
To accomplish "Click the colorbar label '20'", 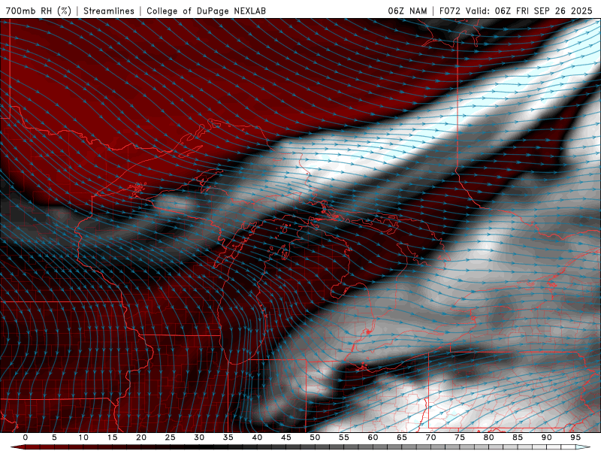I will coord(141,437).
